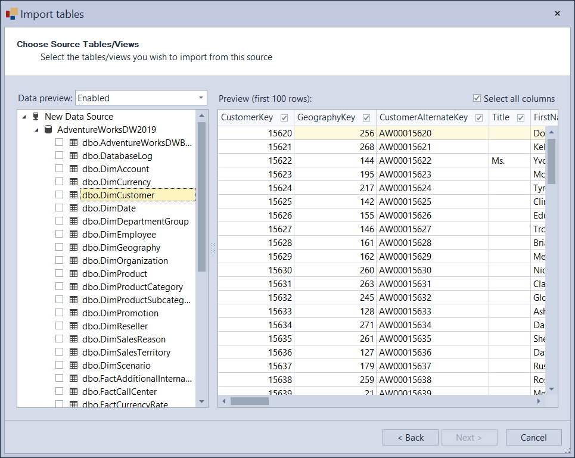The height and width of the screenshot is (458, 575).
Task: Uncheck the Title column checkbox
Action: 520,117
